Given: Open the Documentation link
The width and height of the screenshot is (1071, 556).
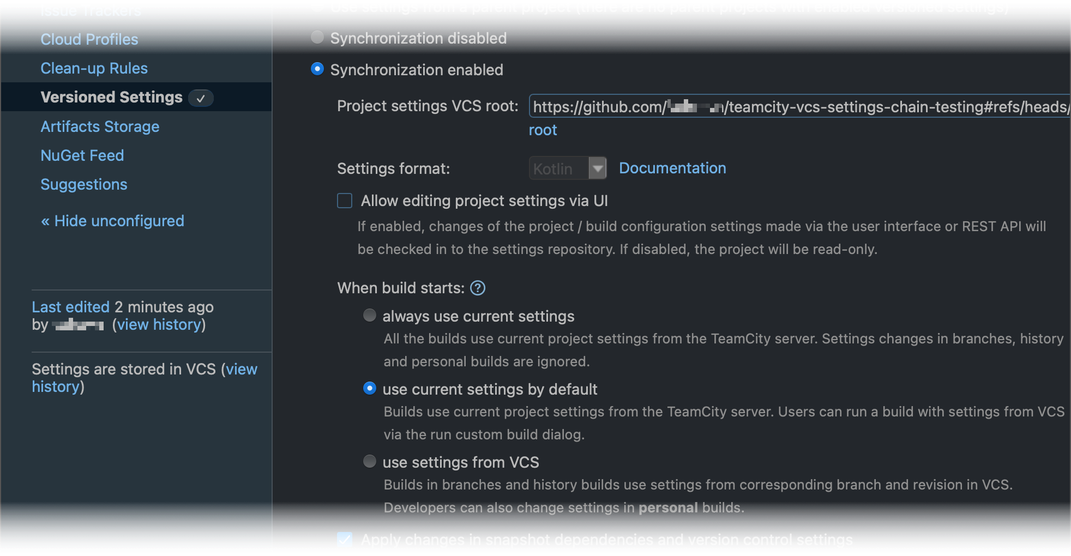Looking at the screenshot, I should pos(672,168).
